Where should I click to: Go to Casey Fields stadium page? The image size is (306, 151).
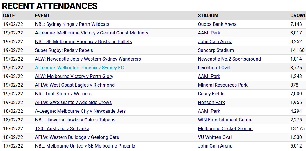click(211, 94)
